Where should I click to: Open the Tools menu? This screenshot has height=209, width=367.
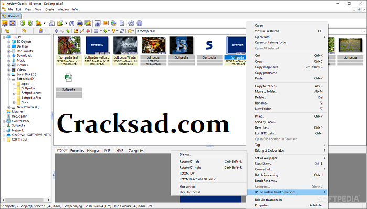coord(38,9)
